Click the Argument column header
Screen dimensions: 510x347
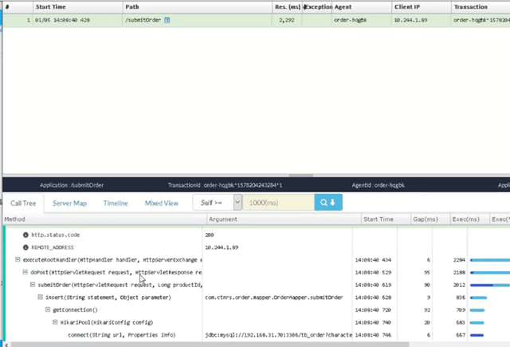(284, 219)
